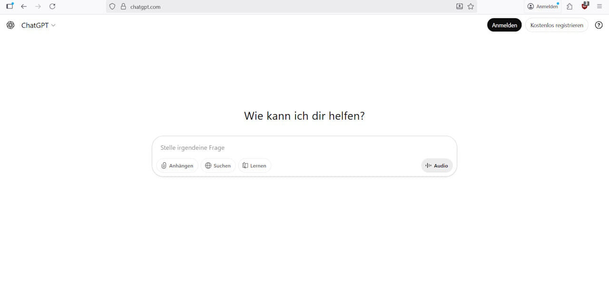
Task: Open site security info via lock icon
Action: tap(123, 7)
